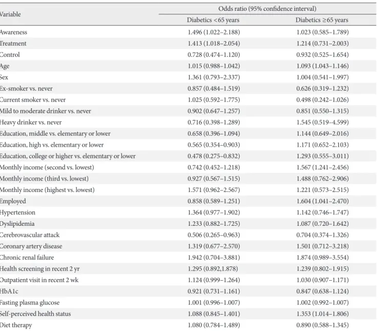The image size is (378, 331).
Task: Select the 'Control' row label
Action: (x=10, y=55)
